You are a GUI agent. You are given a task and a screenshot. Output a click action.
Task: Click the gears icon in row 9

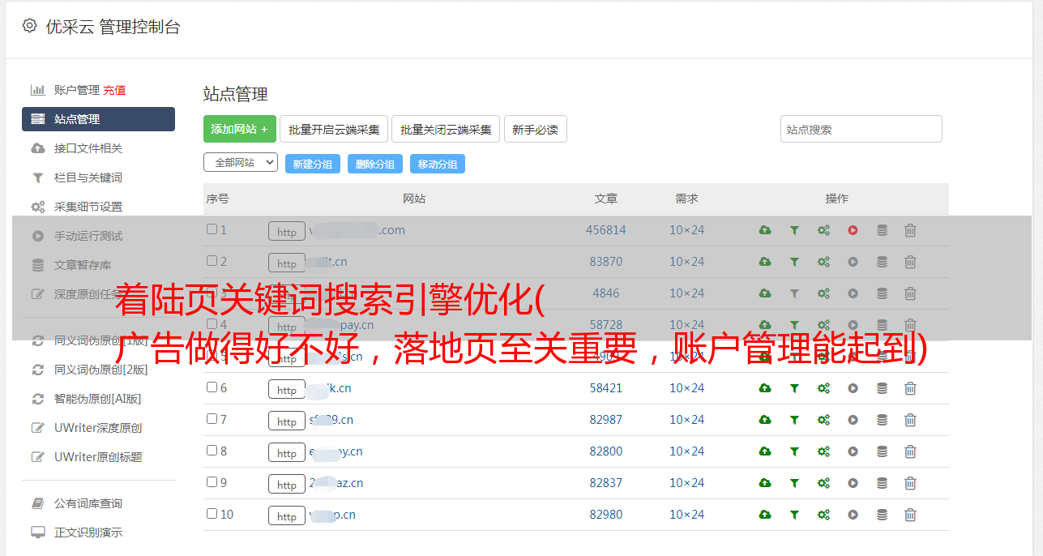[x=823, y=483]
